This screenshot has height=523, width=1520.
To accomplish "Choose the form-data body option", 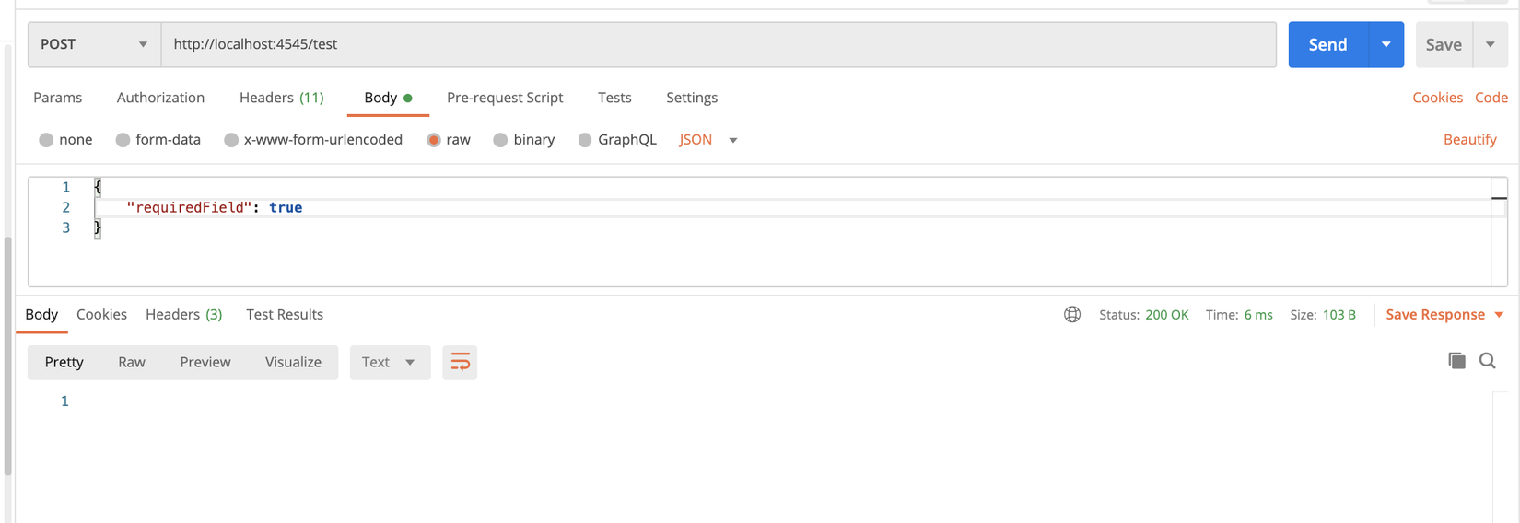I will (123, 140).
